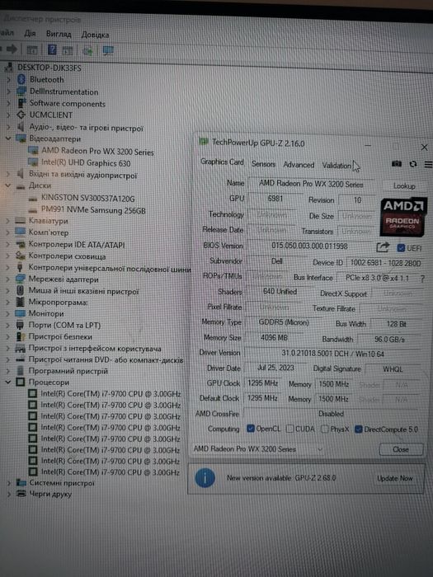Open the GPU-Z hamburger menu
Viewport: 433px width, 577px height.
tap(428, 164)
